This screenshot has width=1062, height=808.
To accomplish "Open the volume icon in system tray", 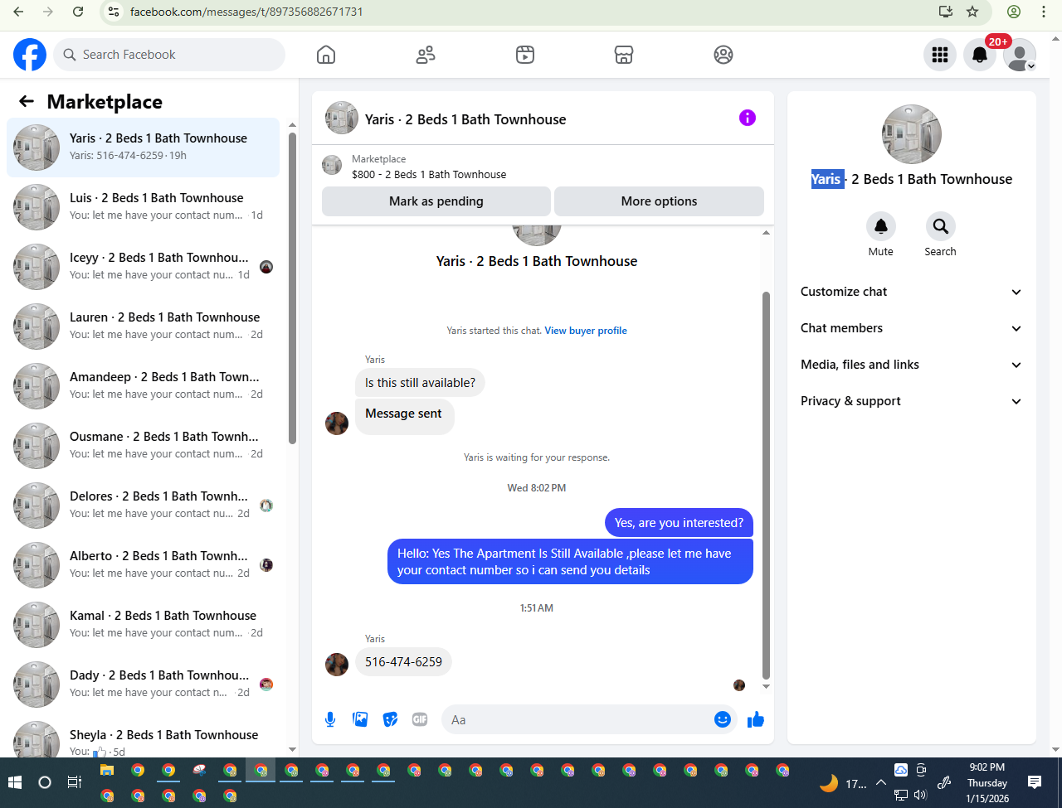I will coord(920,795).
